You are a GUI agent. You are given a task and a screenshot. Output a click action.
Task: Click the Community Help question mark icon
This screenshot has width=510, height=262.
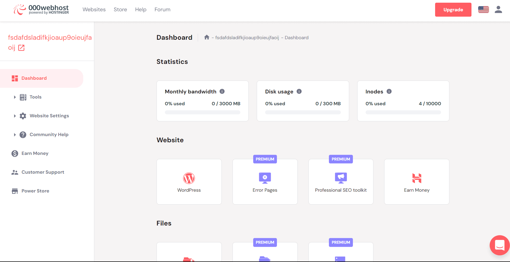(23, 135)
